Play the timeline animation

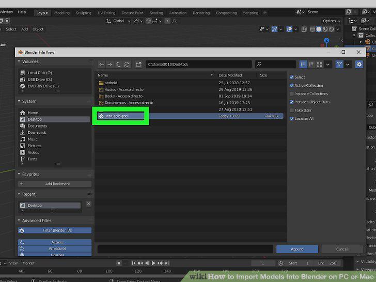[x=153, y=263]
